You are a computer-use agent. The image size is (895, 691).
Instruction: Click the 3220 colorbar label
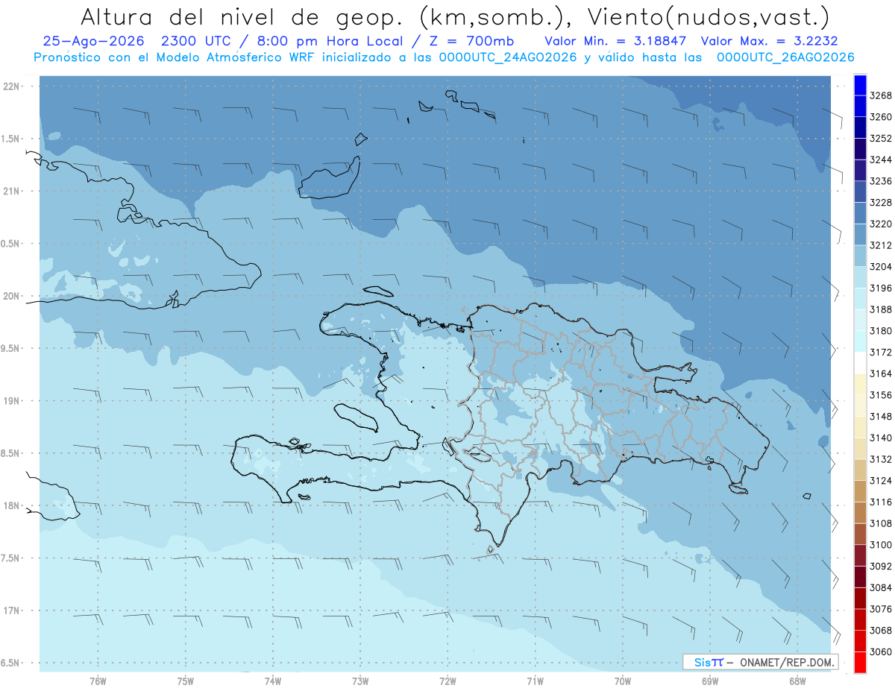click(880, 224)
